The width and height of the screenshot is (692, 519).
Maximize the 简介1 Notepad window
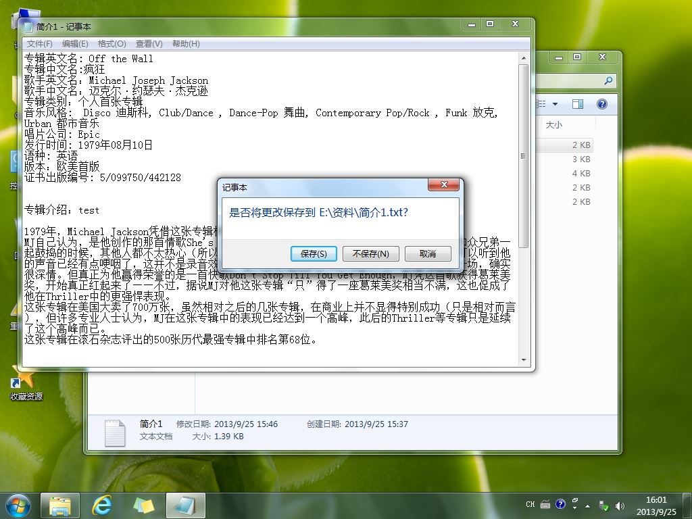(490, 24)
